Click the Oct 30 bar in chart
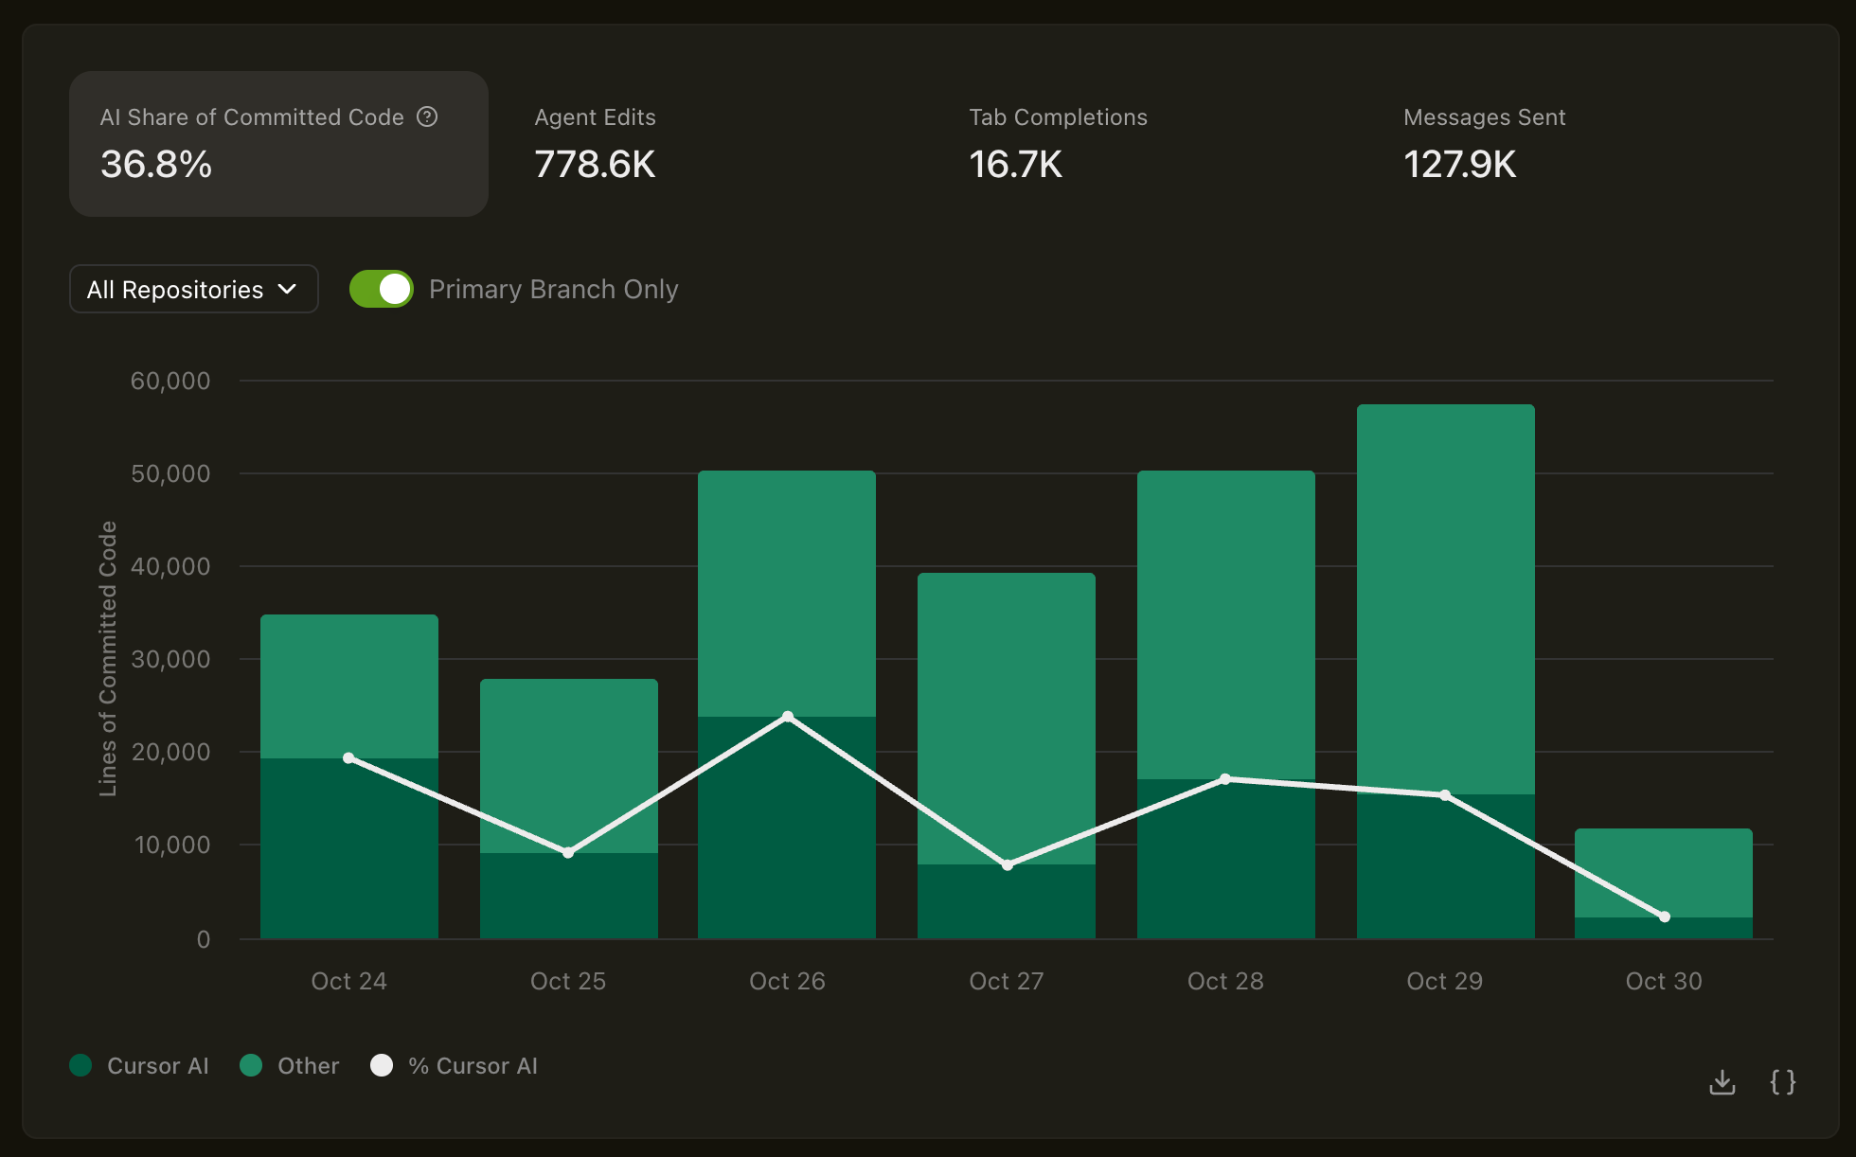The width and height of the screenshot is (1856, 1157). [x=1663, y=876]
